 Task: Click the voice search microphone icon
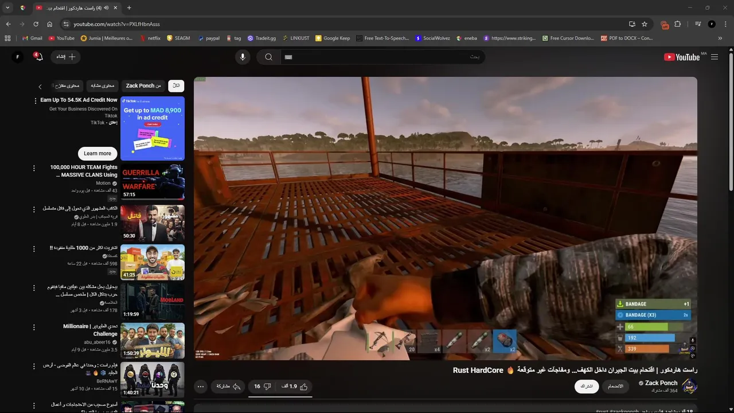243,57
